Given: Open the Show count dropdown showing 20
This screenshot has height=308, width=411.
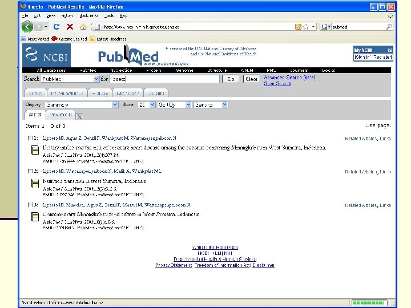Looking at the screenshot, I should [147, 105].
